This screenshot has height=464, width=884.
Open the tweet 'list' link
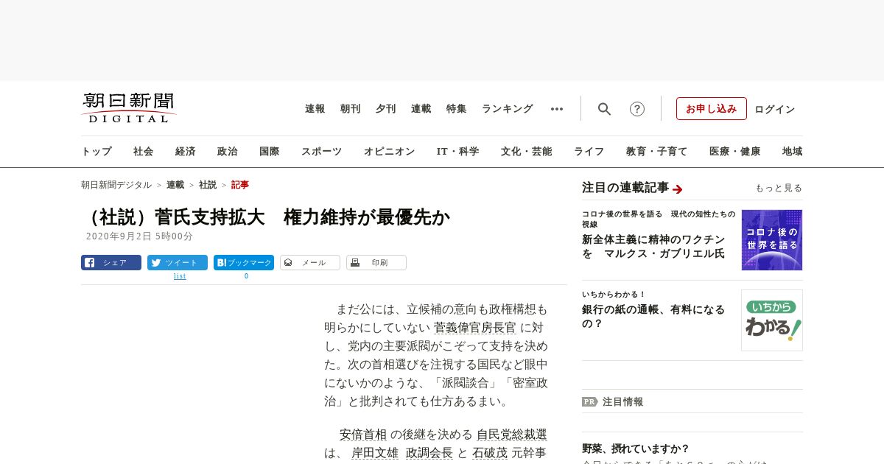[x=180, y=276]
